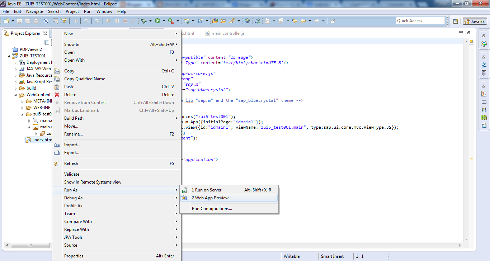
Task: Open the Web Browser globe icon
Action: click(x=247, y=21)
